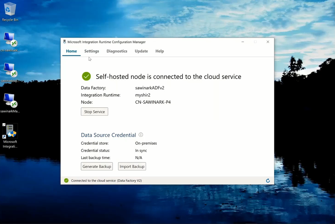Screen dimensions: 335x224
Task: Click the myshir2 integration runtime value
Action: pyautogui.click(x=143, y=95)
